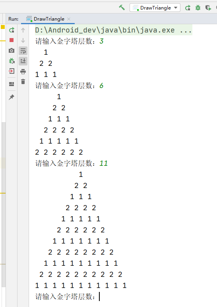Open the DrawTriangle run configuration dropdown
This screenshot has height=307, width=217.
[155, 8]
